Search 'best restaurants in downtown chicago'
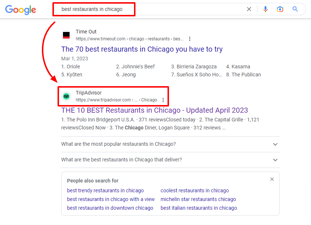The width and height of the screenshot is (311, 225). (x=110, y=208)
